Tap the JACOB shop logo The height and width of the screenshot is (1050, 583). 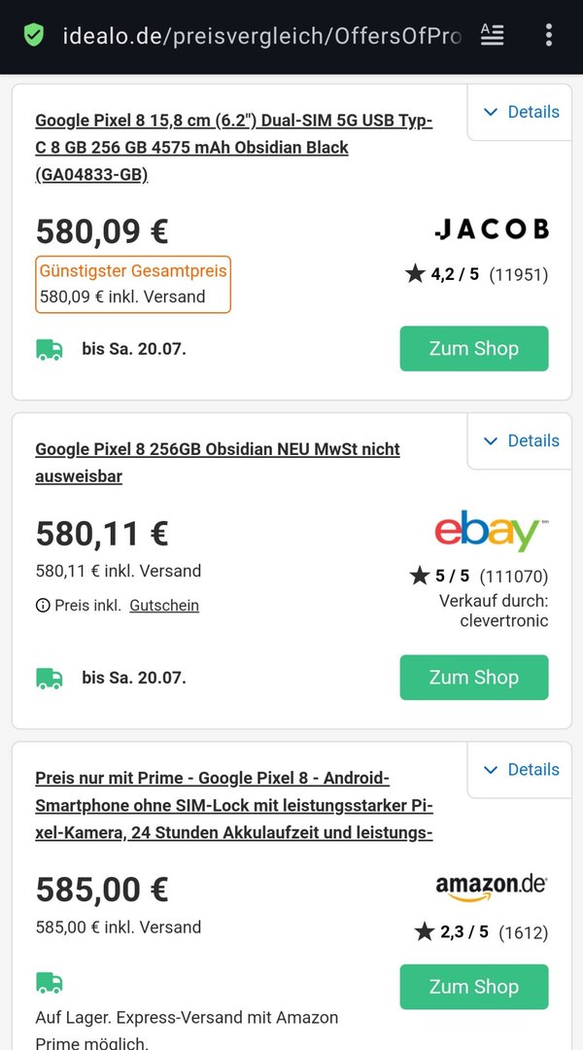[x=491, y=229]
